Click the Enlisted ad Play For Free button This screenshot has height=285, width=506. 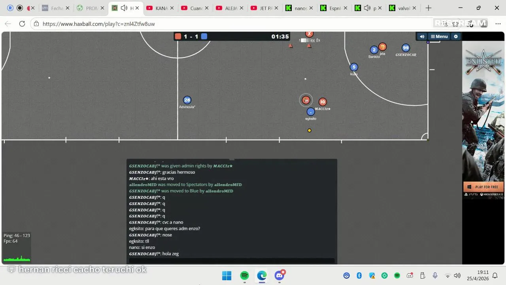483,187
